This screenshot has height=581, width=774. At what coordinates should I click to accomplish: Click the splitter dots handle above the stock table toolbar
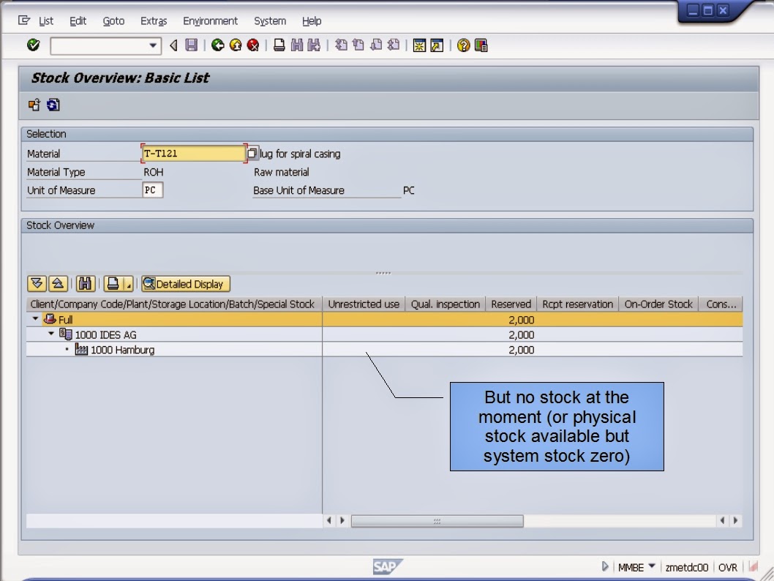tap(383, 272)
